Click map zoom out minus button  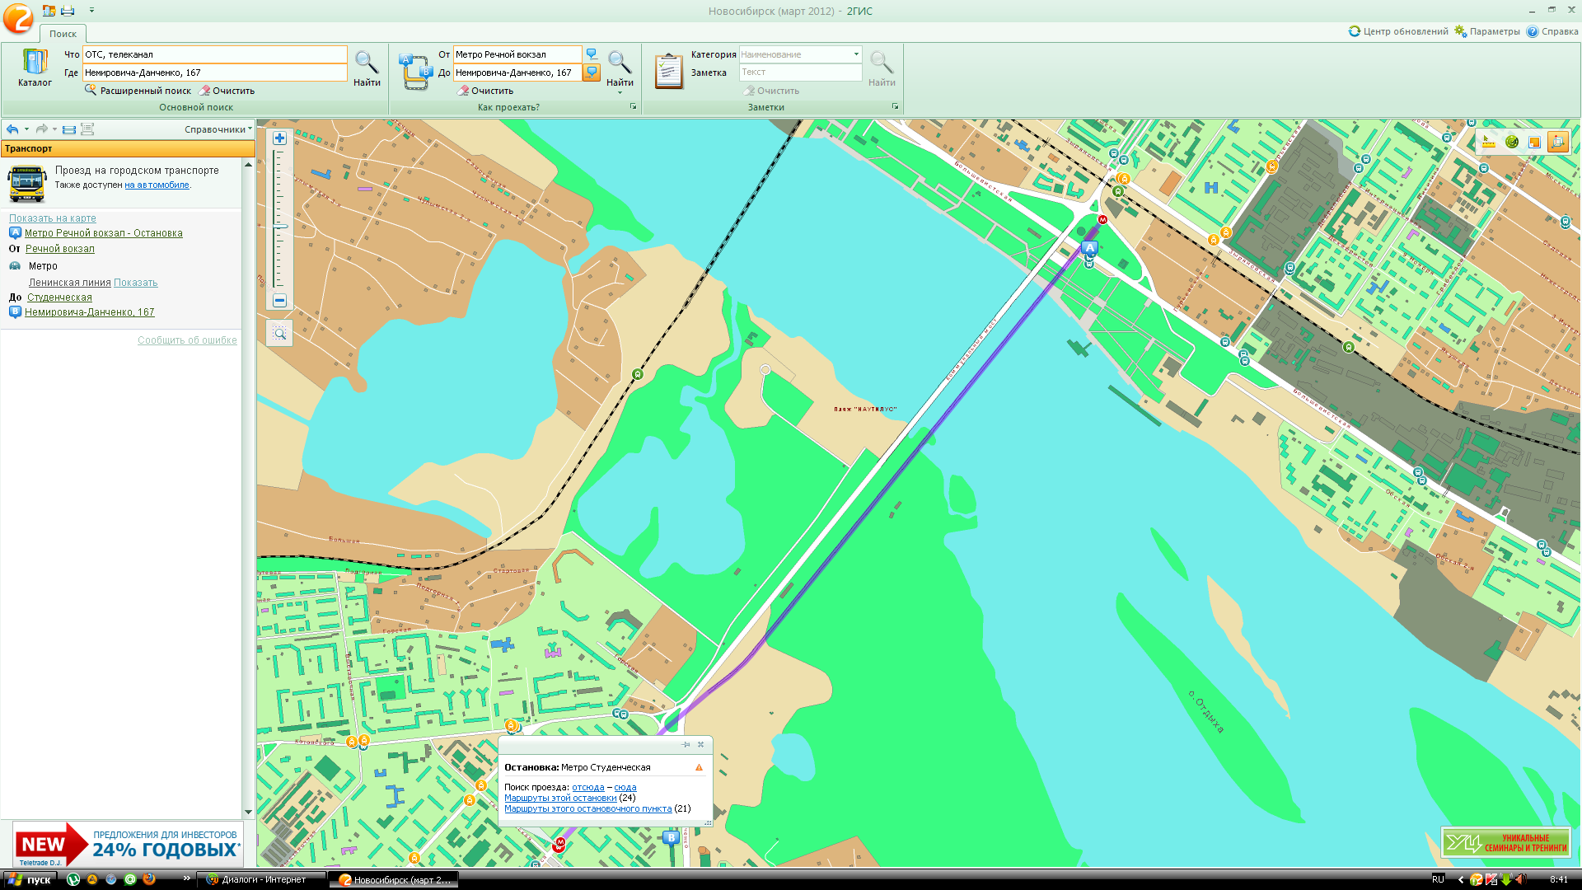[x=279, y=301]
